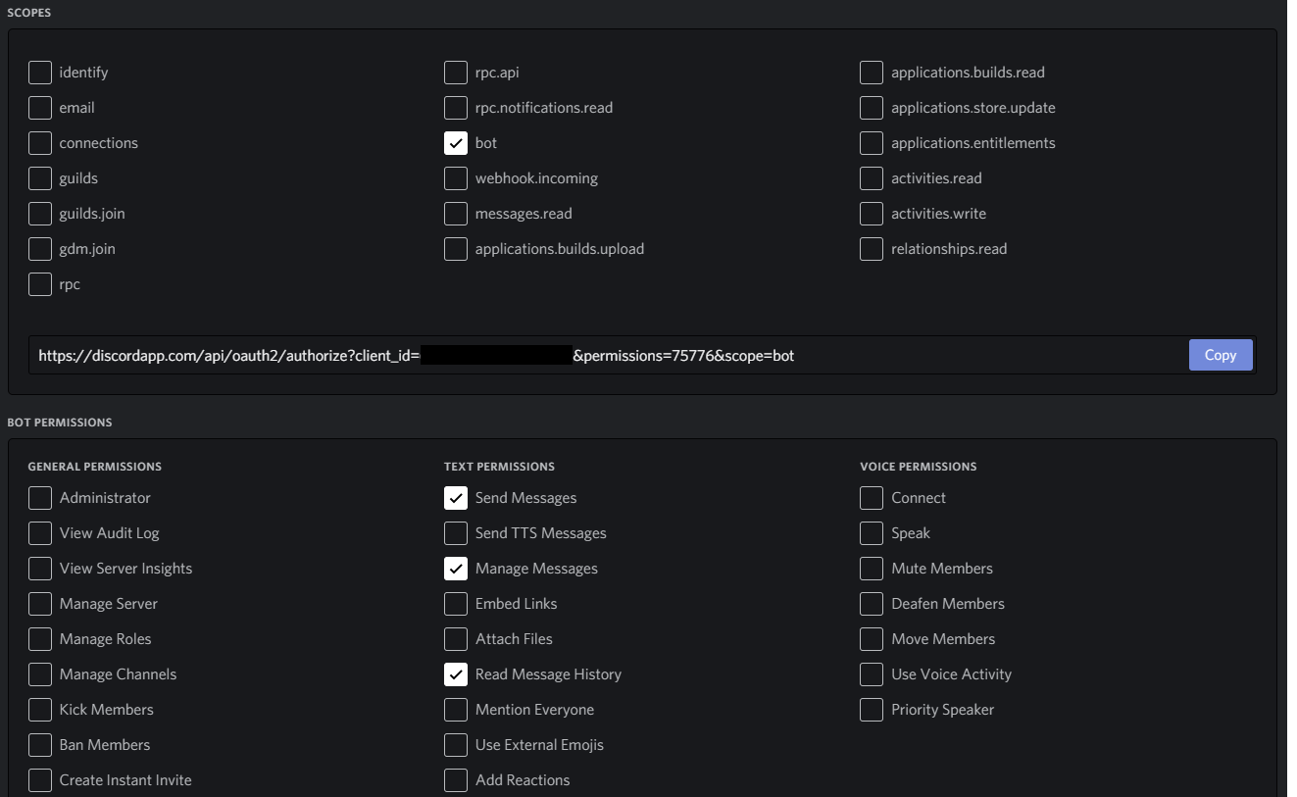Check the email scope checkbox
1297x797 pixels.
40,107
